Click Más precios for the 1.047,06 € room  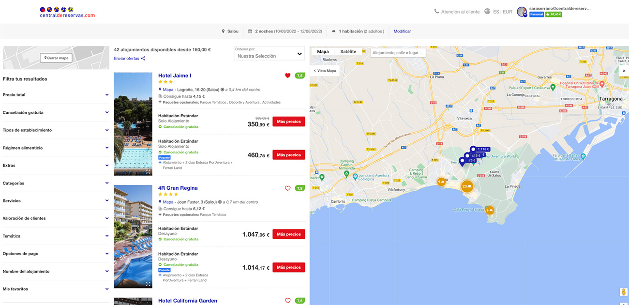289,234
